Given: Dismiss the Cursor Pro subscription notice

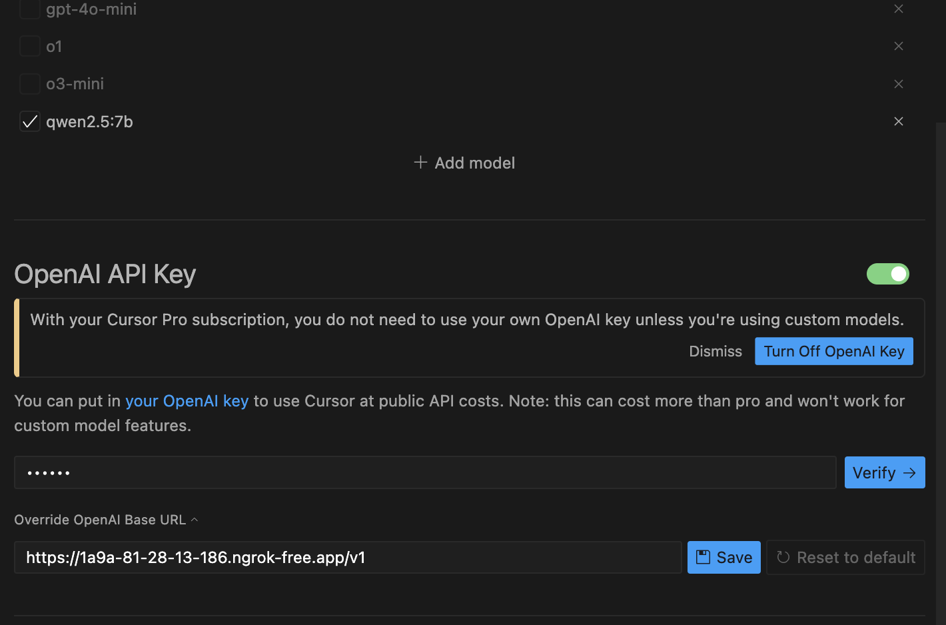Looking at the screenshot, I should click(715, 351).
